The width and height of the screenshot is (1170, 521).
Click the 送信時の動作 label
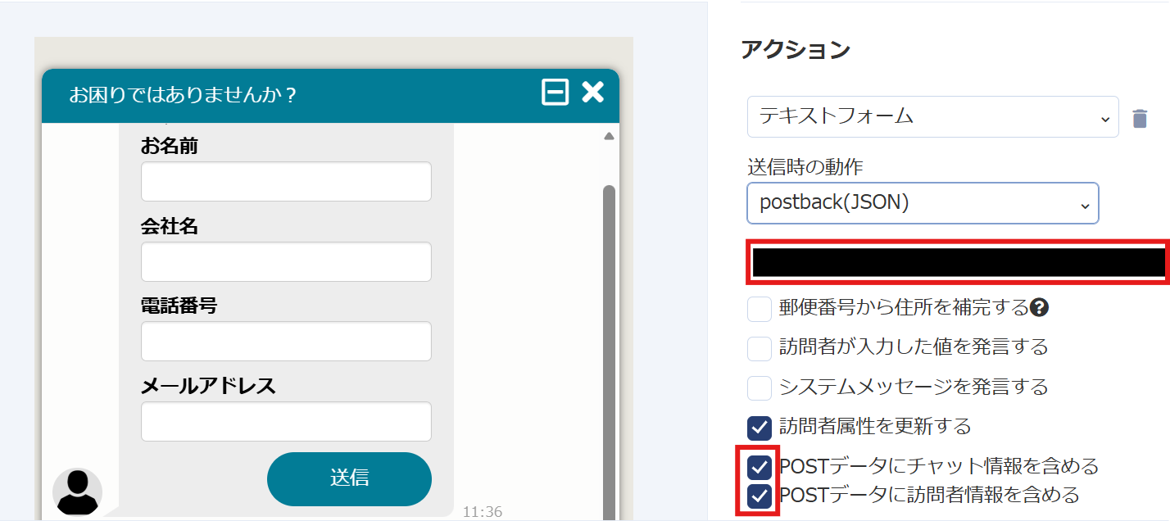click(x=805, y=166)
